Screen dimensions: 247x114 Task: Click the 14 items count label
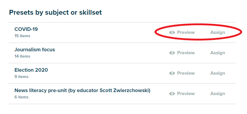(x=22, y=56)
